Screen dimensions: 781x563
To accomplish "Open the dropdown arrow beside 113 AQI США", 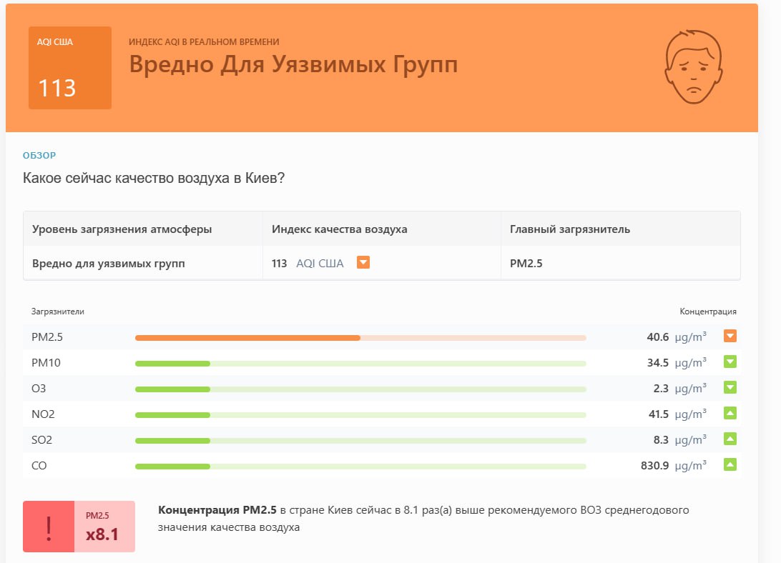I will [x=363, y=263].
